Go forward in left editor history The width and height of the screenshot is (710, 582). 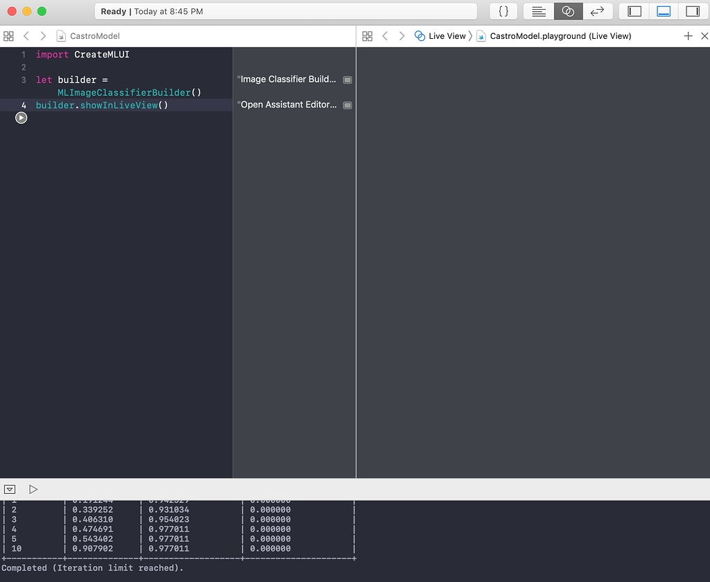(x=43, y=36)
